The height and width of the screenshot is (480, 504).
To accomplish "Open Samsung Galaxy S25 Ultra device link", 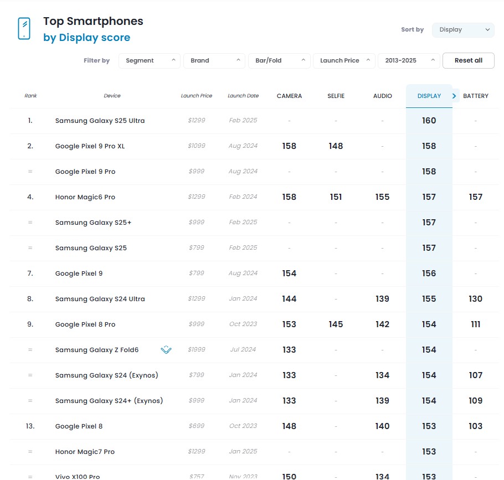I will 100,121.
